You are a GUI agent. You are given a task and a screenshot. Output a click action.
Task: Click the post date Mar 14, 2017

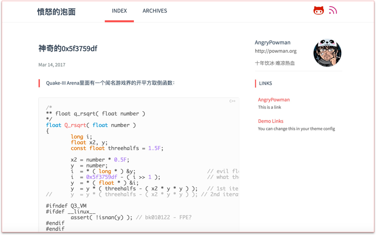[x=52, y=65]
